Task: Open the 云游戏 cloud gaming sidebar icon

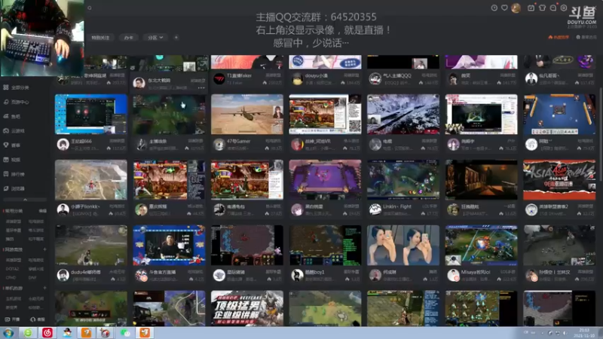Action: (6, 130)
